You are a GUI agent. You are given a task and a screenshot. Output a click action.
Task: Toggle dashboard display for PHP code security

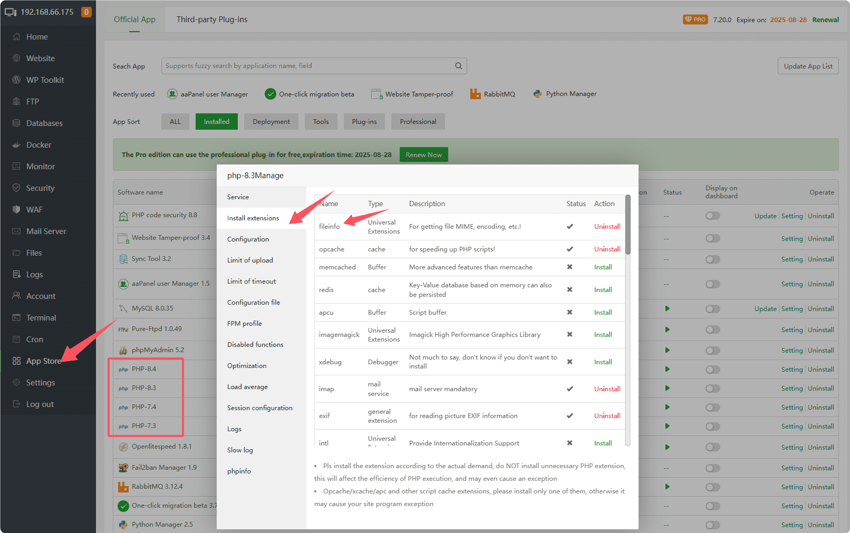(712, 216)
